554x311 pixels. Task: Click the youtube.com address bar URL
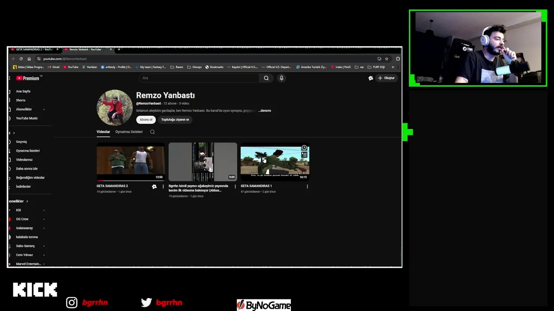65,59
